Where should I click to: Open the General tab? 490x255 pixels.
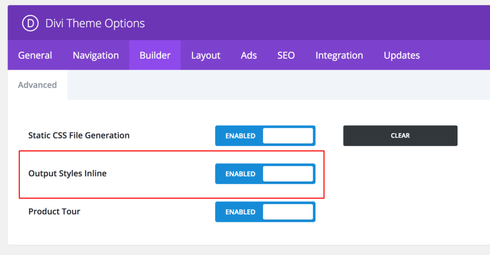click(35, 55)
